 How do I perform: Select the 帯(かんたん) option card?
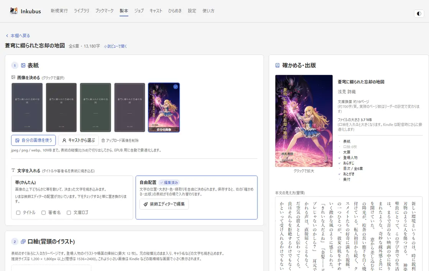pos(72,198)
